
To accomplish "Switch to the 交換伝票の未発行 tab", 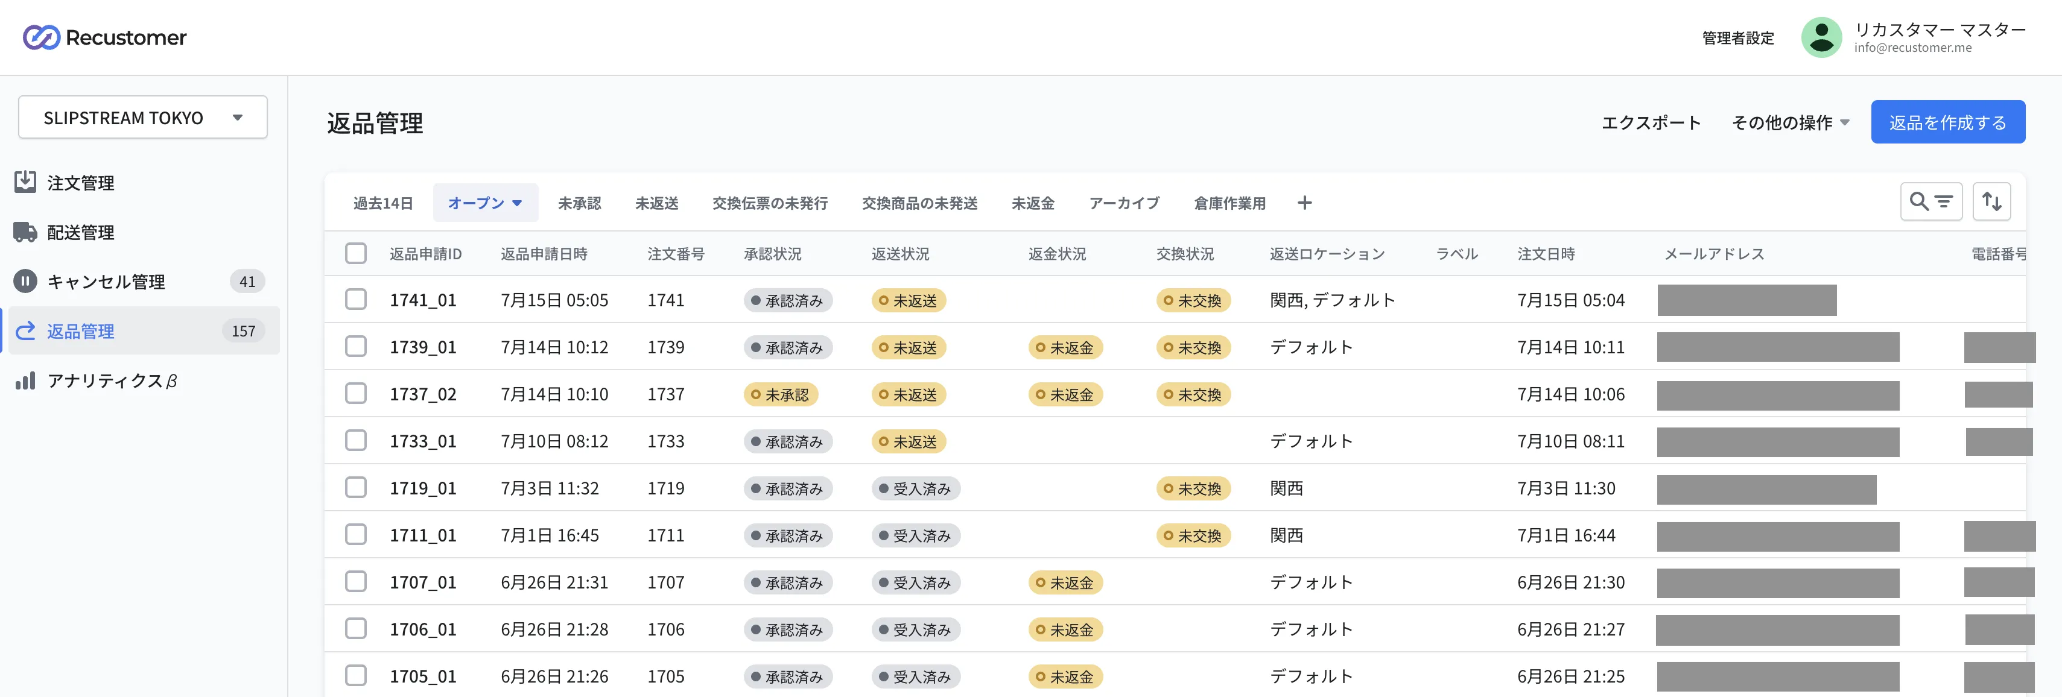I will click(769, 203).
